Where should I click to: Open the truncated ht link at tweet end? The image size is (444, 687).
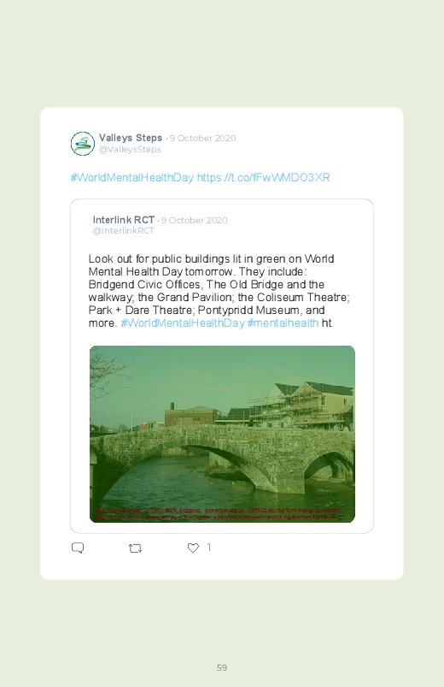(x=327, y=323)
